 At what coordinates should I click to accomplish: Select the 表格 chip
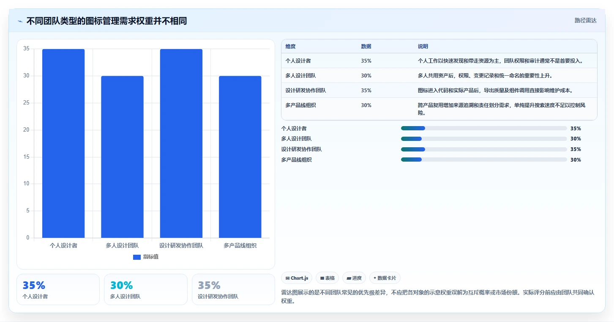(327, 278)
